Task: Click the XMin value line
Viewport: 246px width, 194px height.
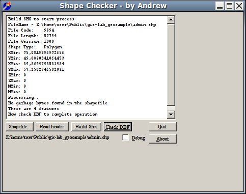Action: [x=36, y=52]
